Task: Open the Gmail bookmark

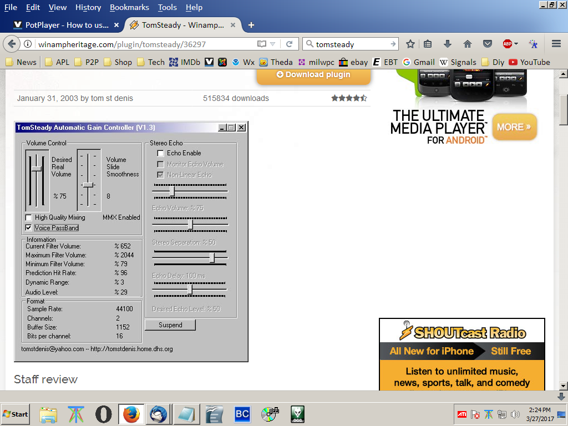Action: click(x=418, y=62)
